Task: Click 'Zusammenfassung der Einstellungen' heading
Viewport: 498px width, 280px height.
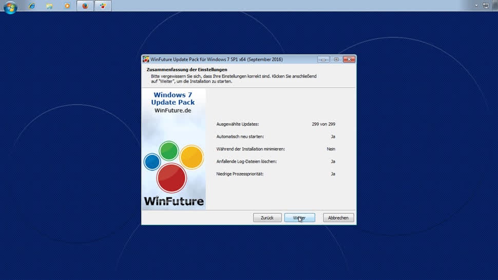Action: pyautogui.click(x=187, y=69)
